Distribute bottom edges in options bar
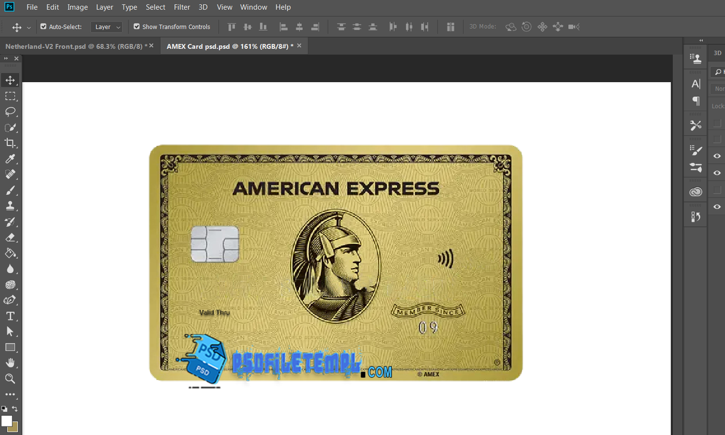 pyautogui.click(x=373, y=27)
